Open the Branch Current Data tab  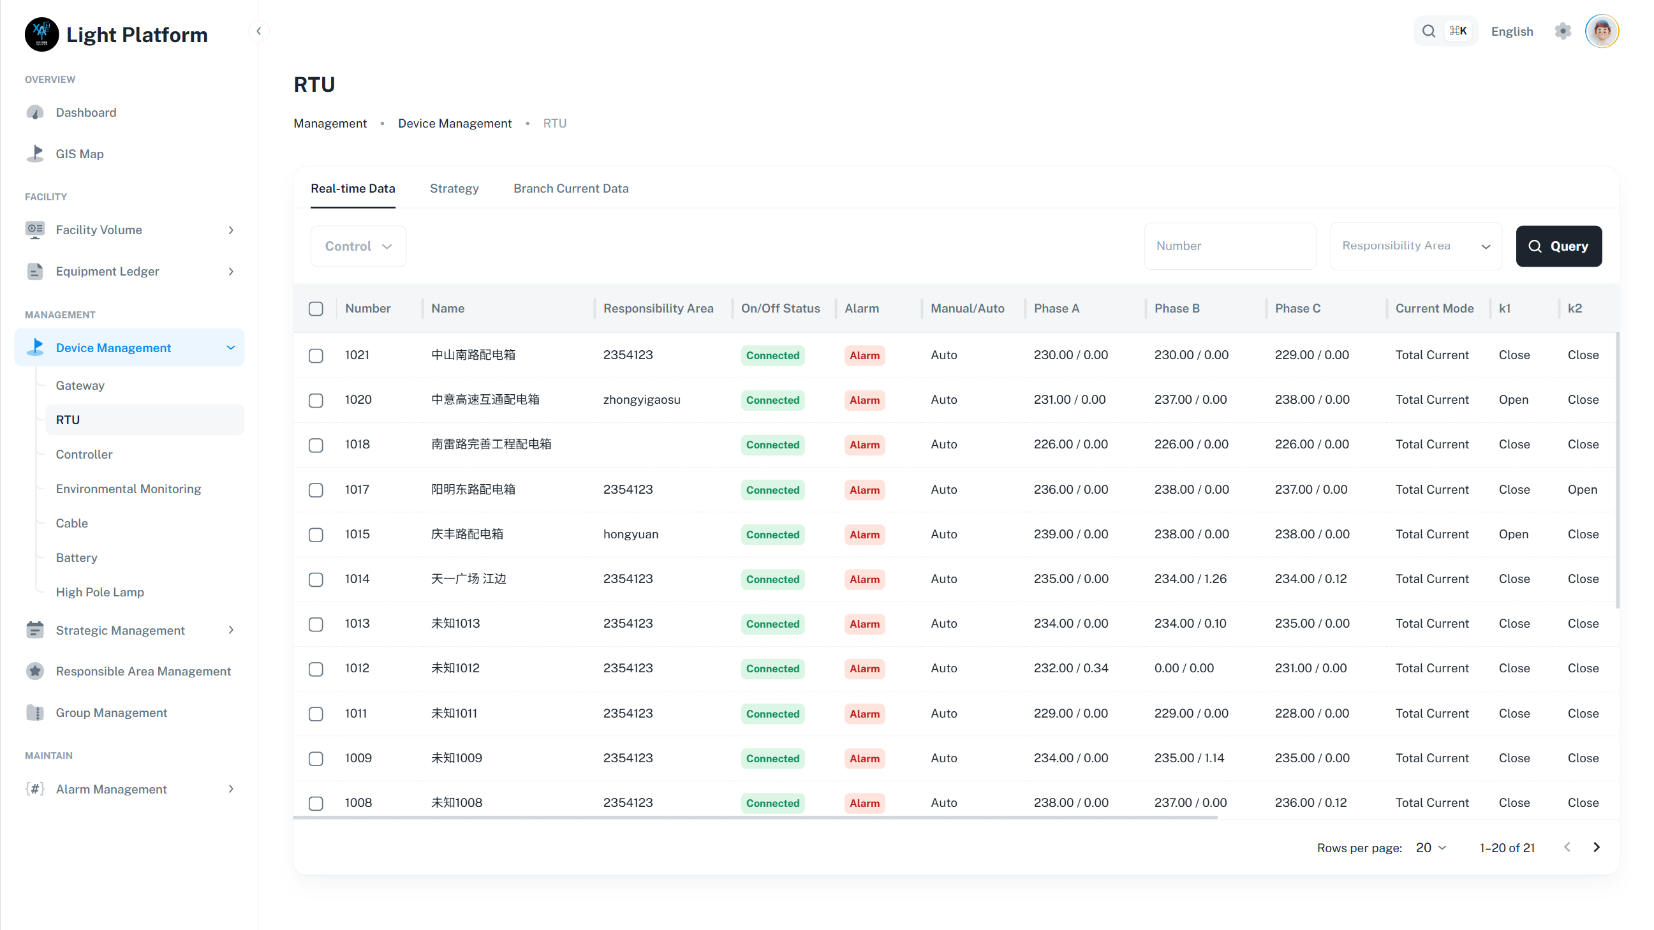pos(570,188)
